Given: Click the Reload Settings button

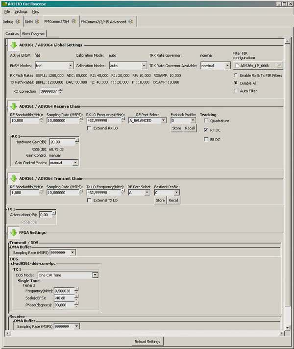Looking at the screenshot, I should (x=147, y=342).
